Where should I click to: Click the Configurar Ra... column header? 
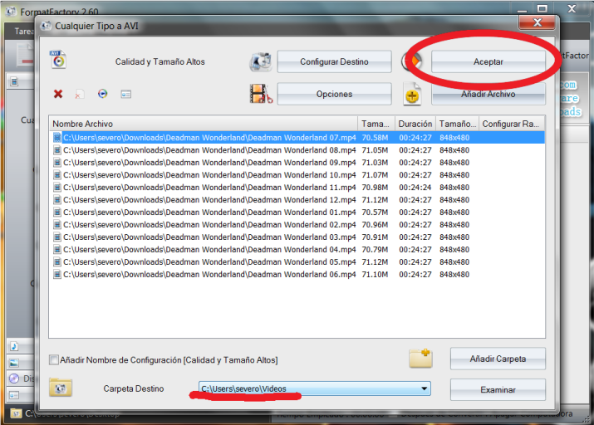[x=512, y=124]
